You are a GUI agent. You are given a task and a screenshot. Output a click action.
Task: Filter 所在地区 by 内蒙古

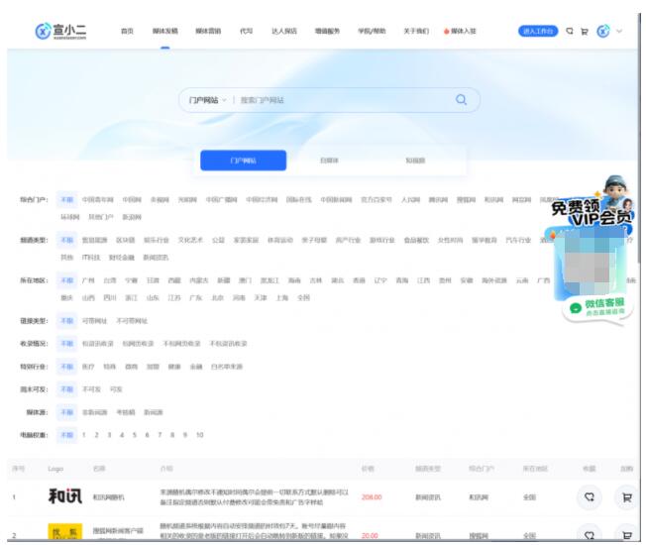[x=199, y=280]
